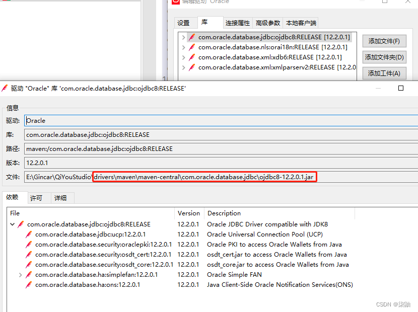Image resolution: width=418 pixels, height=312 pixels.
Task: Click the 添加工件(A) button
Action: [x=384, y=72]
